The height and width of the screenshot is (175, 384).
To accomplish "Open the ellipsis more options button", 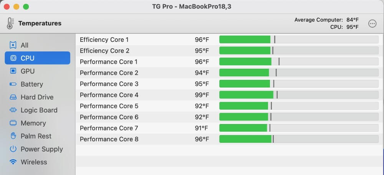I will click(372, 23).
